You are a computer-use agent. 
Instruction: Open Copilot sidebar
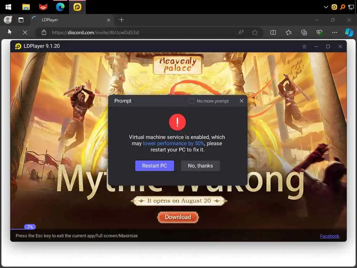point(349,32)
